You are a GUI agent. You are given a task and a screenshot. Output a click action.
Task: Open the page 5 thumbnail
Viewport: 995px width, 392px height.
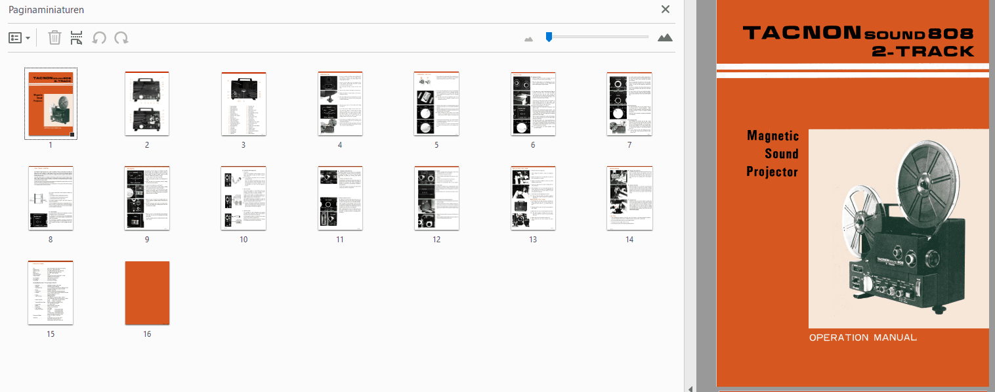pyautogui.click(x=436, y=104)
